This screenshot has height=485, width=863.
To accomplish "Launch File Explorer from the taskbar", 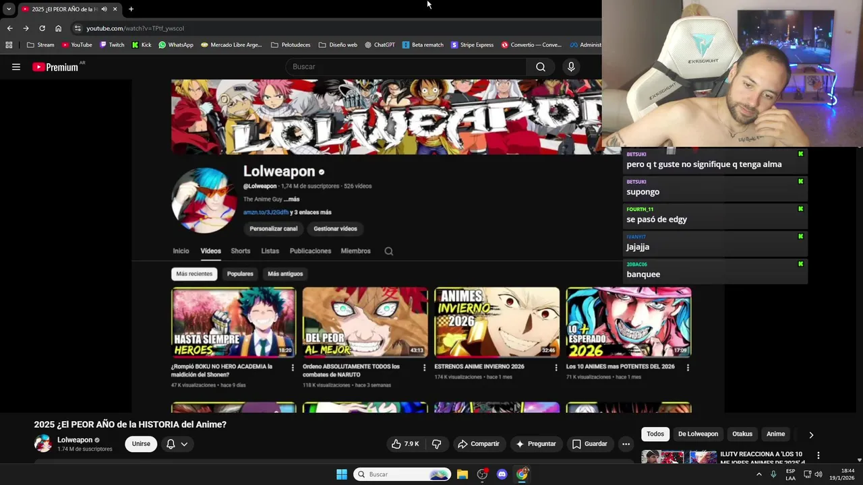I will click(462, 474).
